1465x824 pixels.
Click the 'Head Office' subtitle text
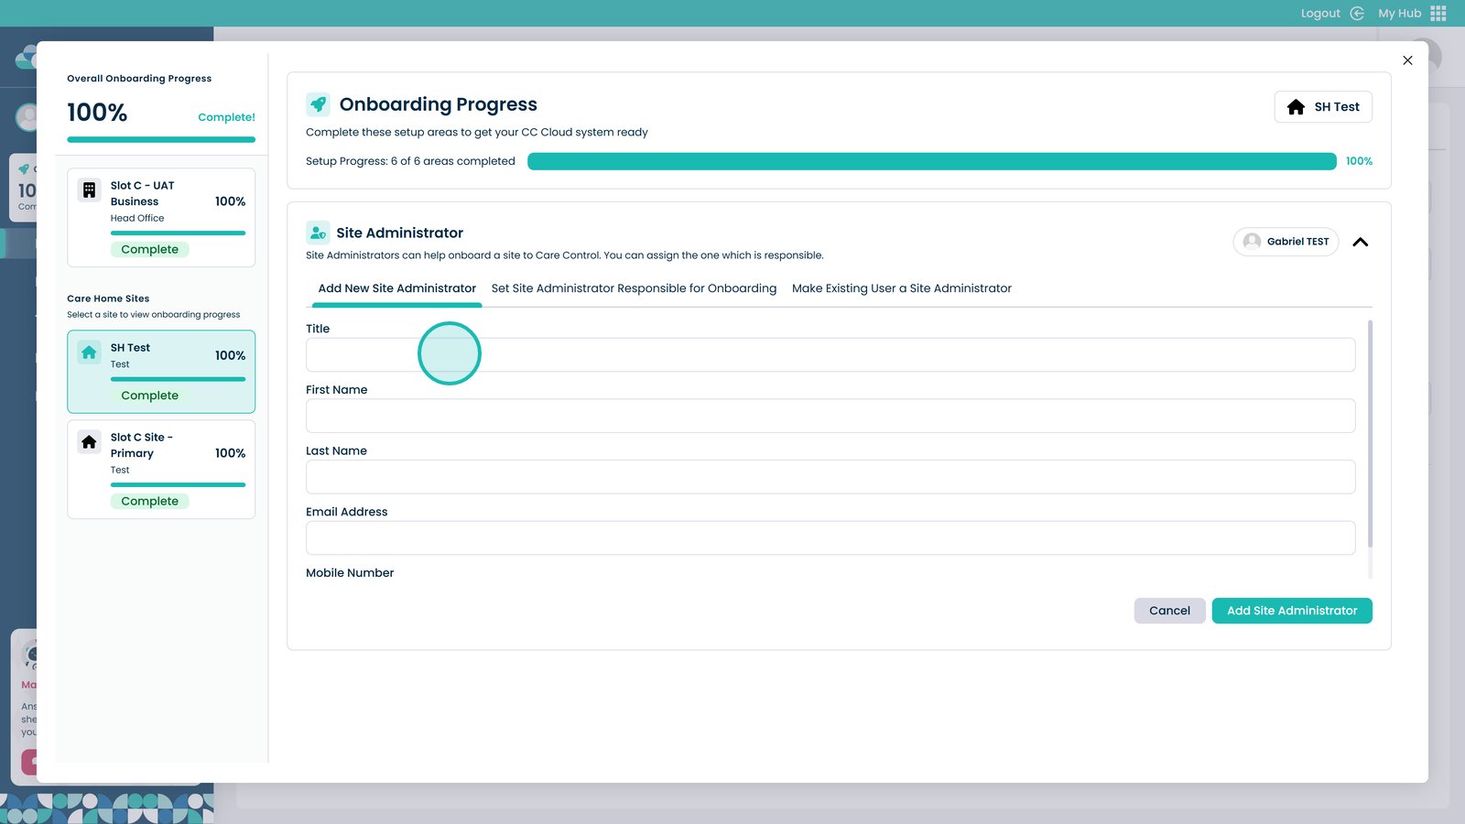[137, 219]
